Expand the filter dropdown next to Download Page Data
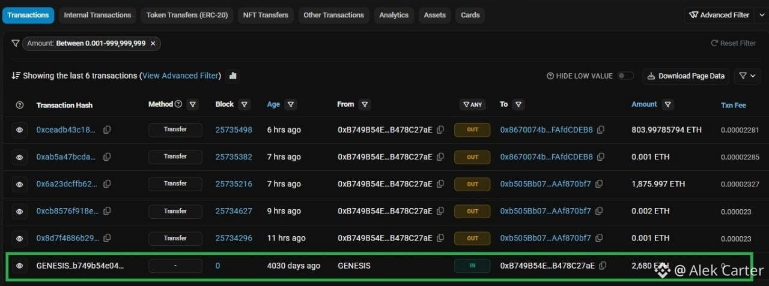 point(747,76)
